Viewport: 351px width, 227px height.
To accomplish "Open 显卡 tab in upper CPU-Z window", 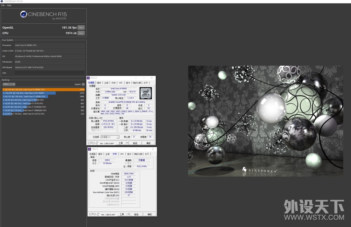I will 128,83.
